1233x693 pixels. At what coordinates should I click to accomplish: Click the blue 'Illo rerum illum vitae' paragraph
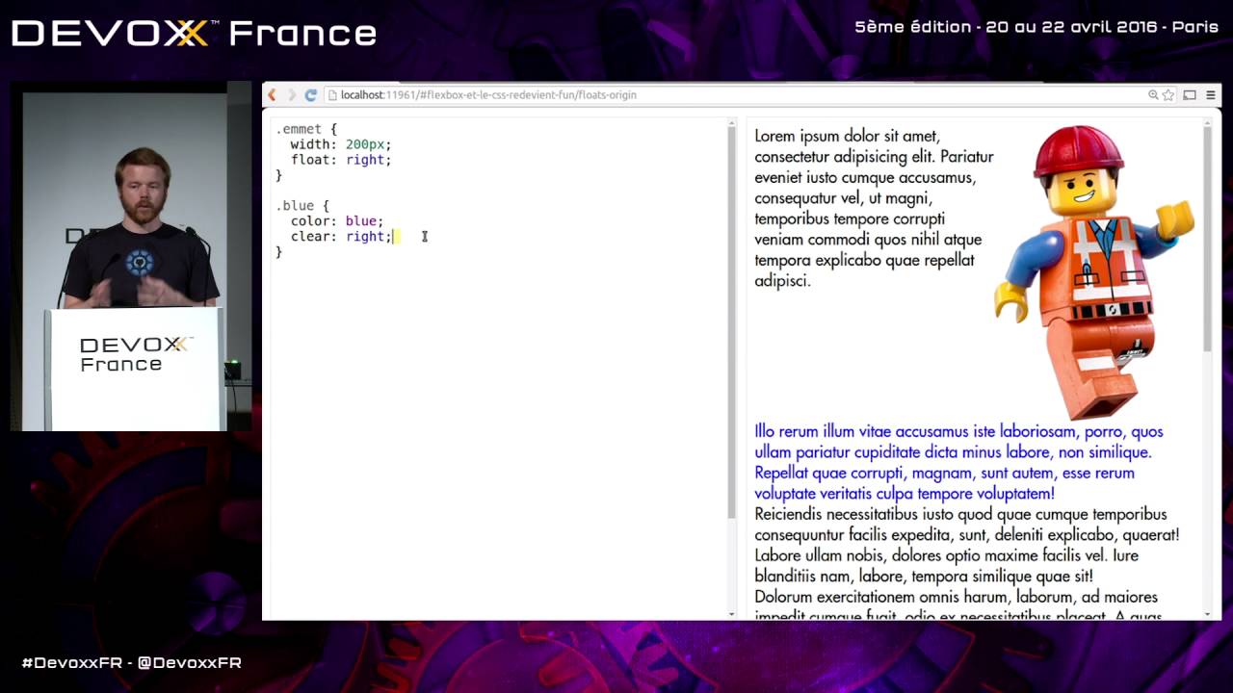point(958,463)
